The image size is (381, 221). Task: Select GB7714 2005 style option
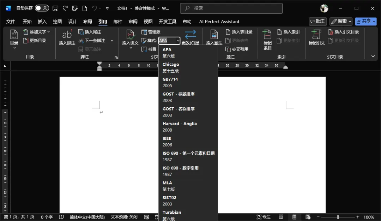point(188,82)
